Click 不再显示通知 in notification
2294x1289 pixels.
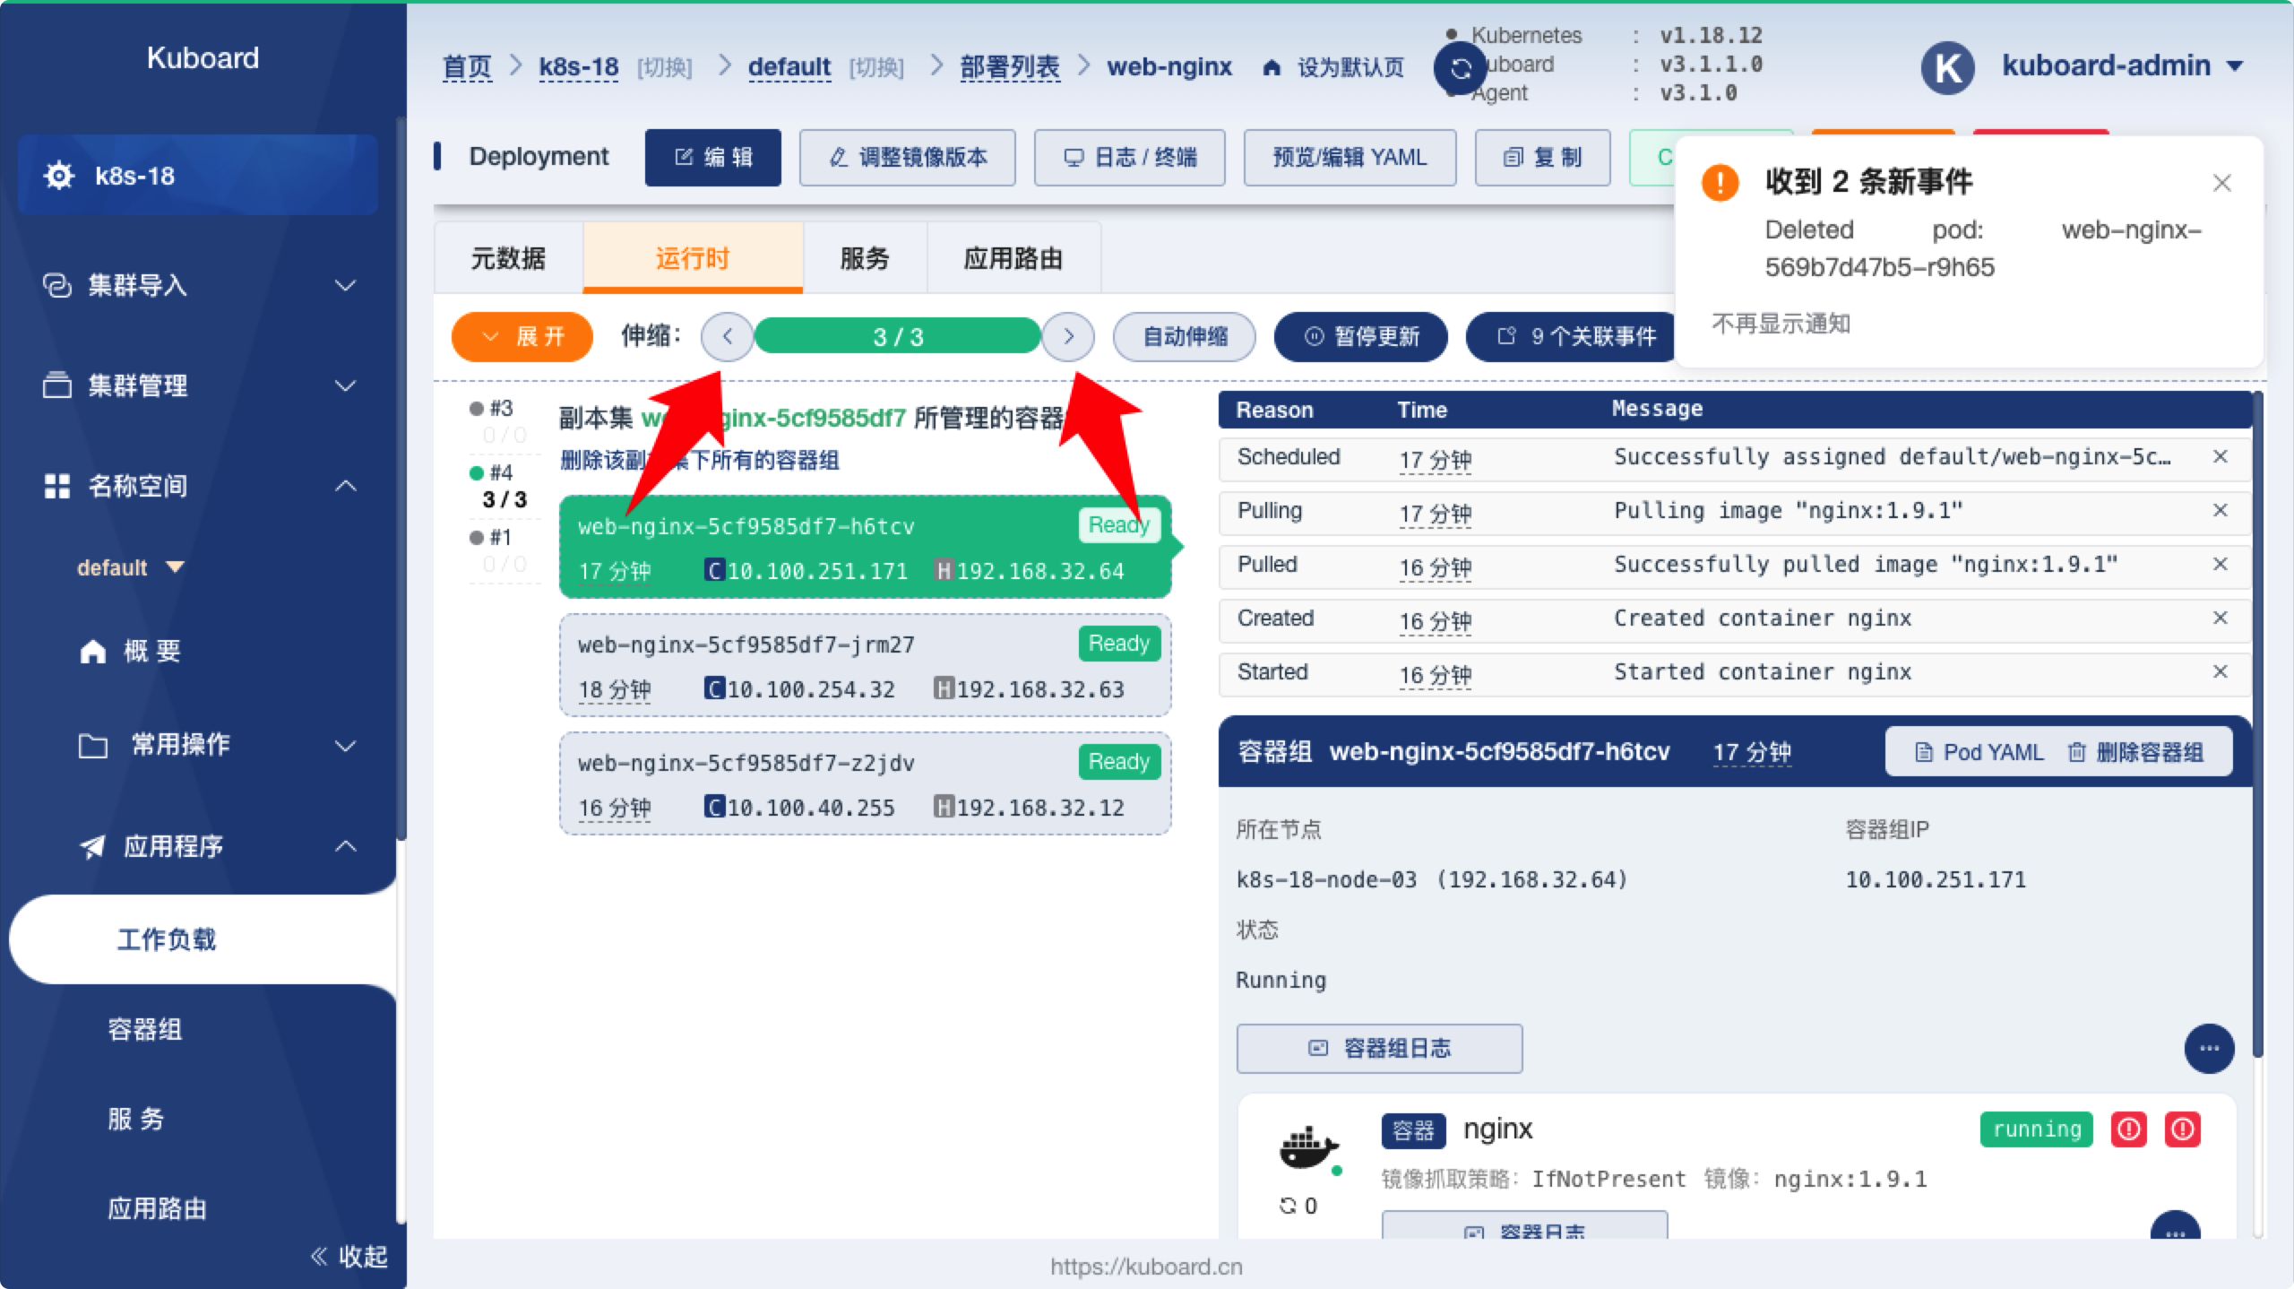tap(1781, 323)
